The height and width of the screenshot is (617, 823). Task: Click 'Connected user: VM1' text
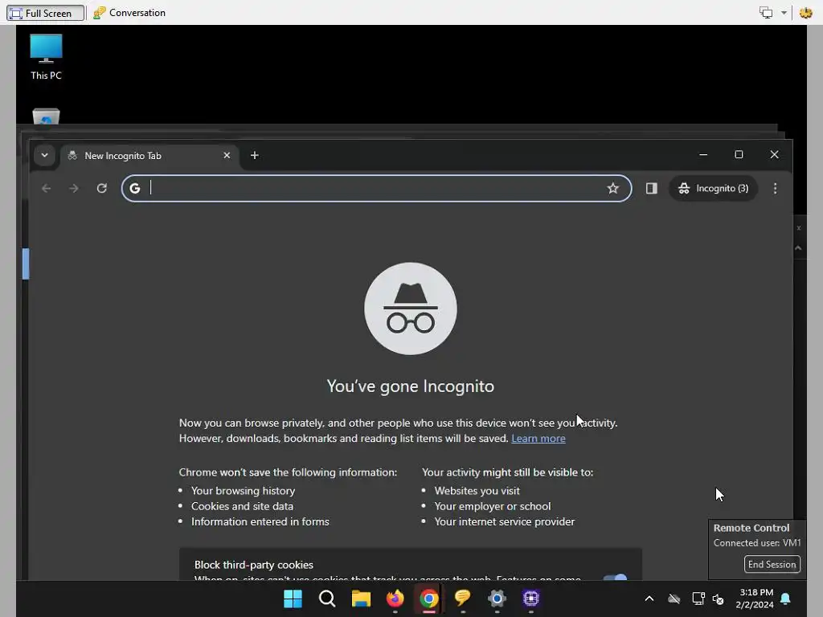[x=757, y=543]
